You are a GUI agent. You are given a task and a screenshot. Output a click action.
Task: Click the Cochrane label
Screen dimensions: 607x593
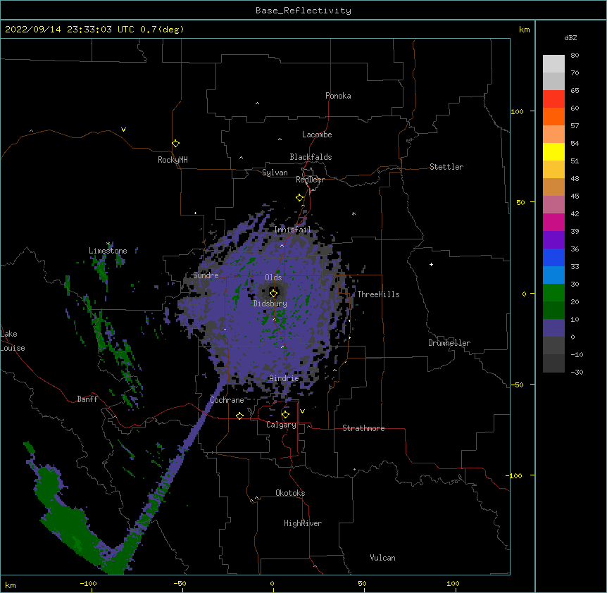[227, 400]
